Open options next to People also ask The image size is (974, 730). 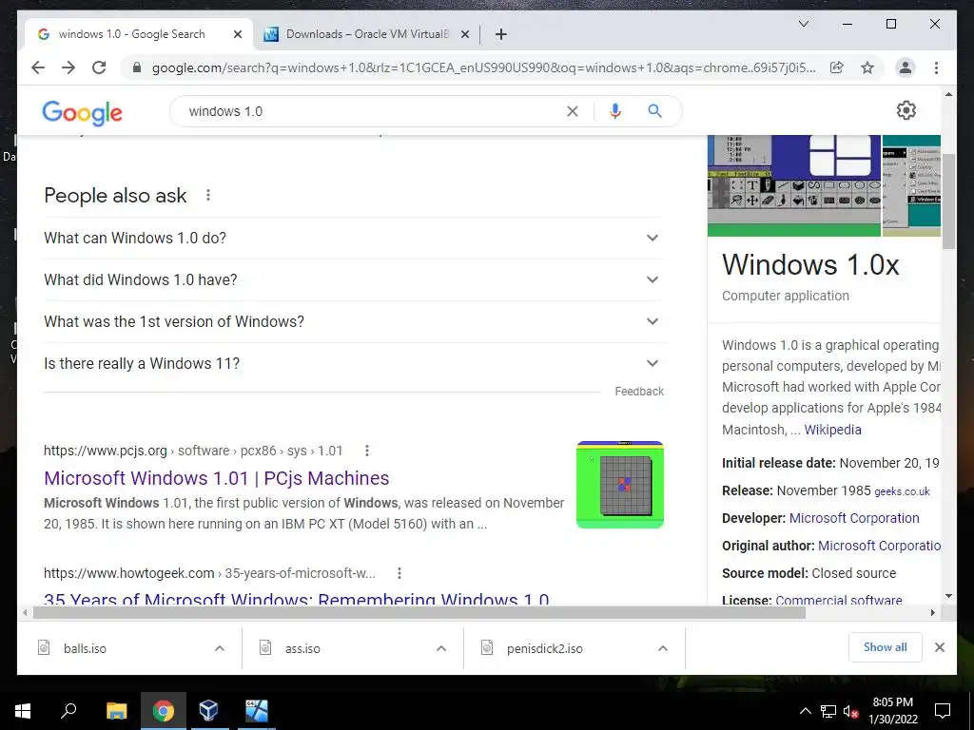[208, 195]
